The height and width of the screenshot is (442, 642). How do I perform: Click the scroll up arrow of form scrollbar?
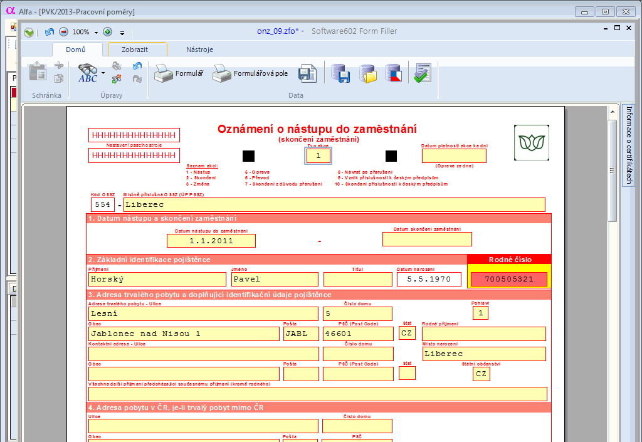tap(613, 112)
